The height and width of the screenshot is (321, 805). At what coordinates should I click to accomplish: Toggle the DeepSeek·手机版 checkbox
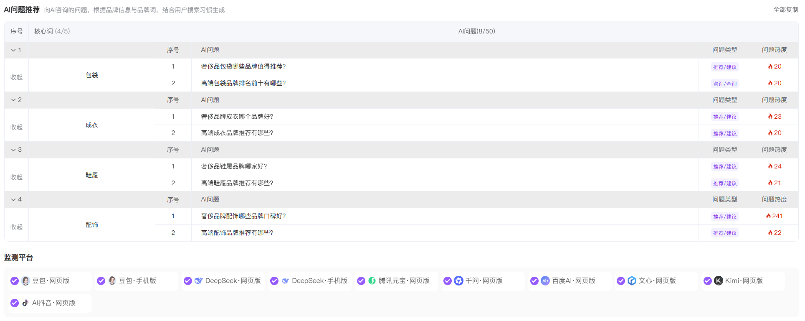[274, 281]
